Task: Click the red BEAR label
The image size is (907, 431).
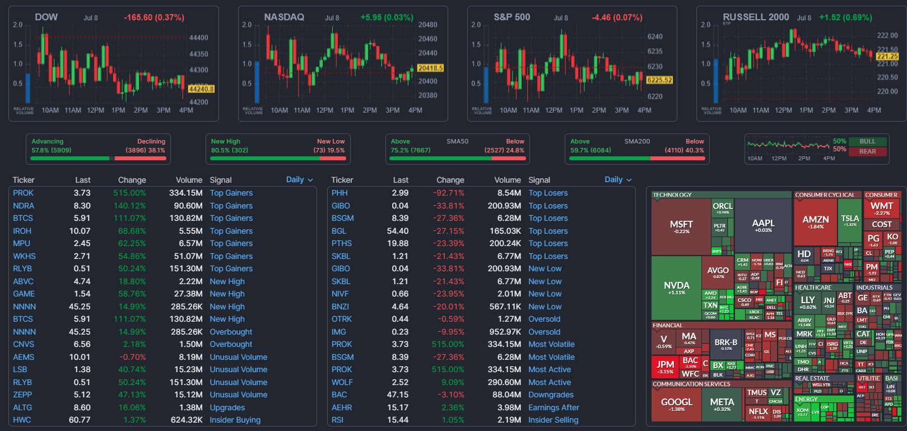Action: point(867,151)
